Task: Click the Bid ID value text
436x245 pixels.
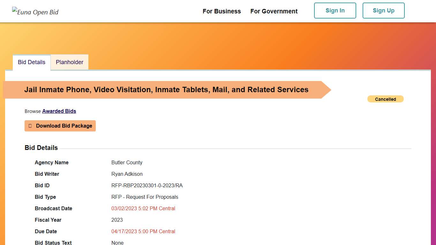Action: click(x=147, y=185)
